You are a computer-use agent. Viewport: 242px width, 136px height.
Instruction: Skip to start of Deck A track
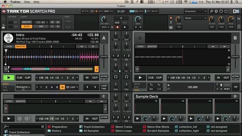6,69
